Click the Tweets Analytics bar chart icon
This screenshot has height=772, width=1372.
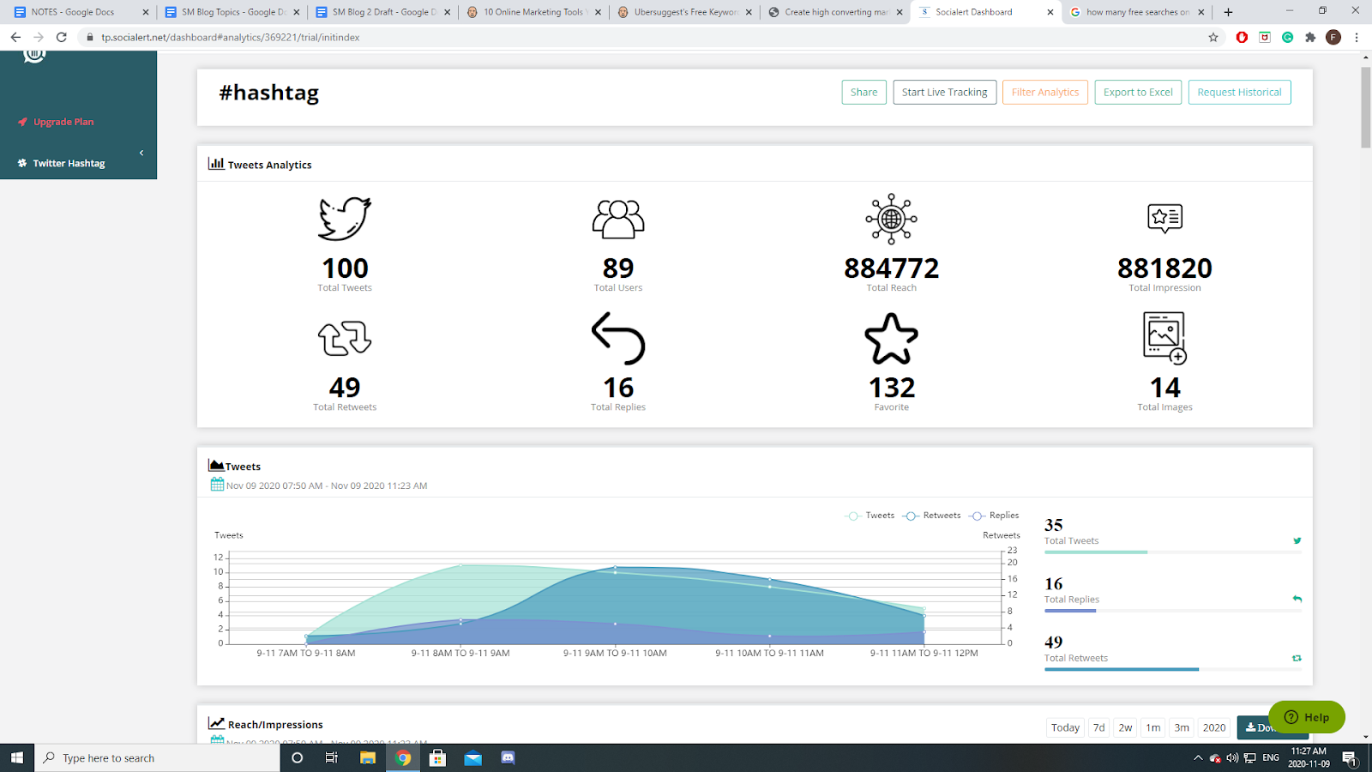pyautogui.click(x=216, y=163)
